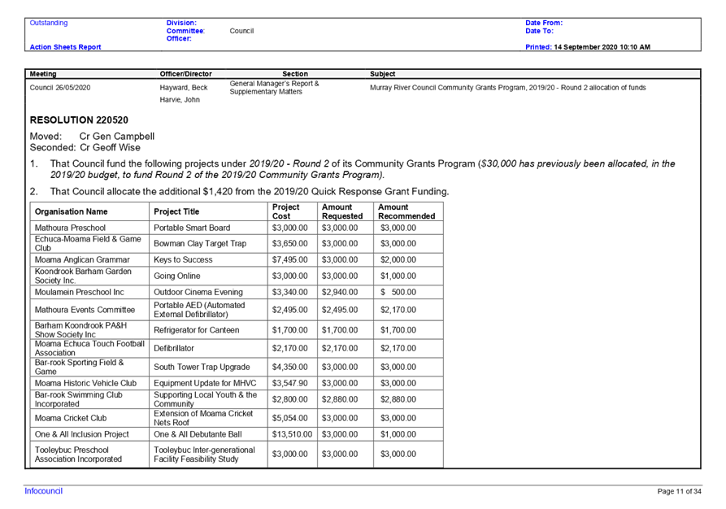This screenshot has width=726, height=509.
Task: Click the $13,510.00 project cost value
Action: tap(292, 434)
